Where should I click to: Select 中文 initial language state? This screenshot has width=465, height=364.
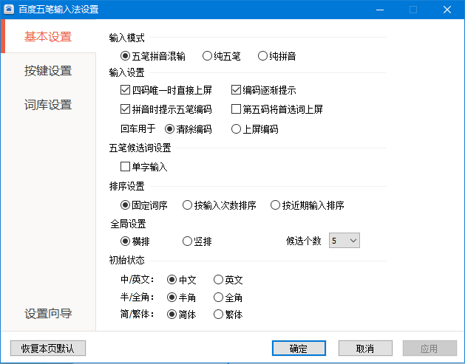point(182,280)
